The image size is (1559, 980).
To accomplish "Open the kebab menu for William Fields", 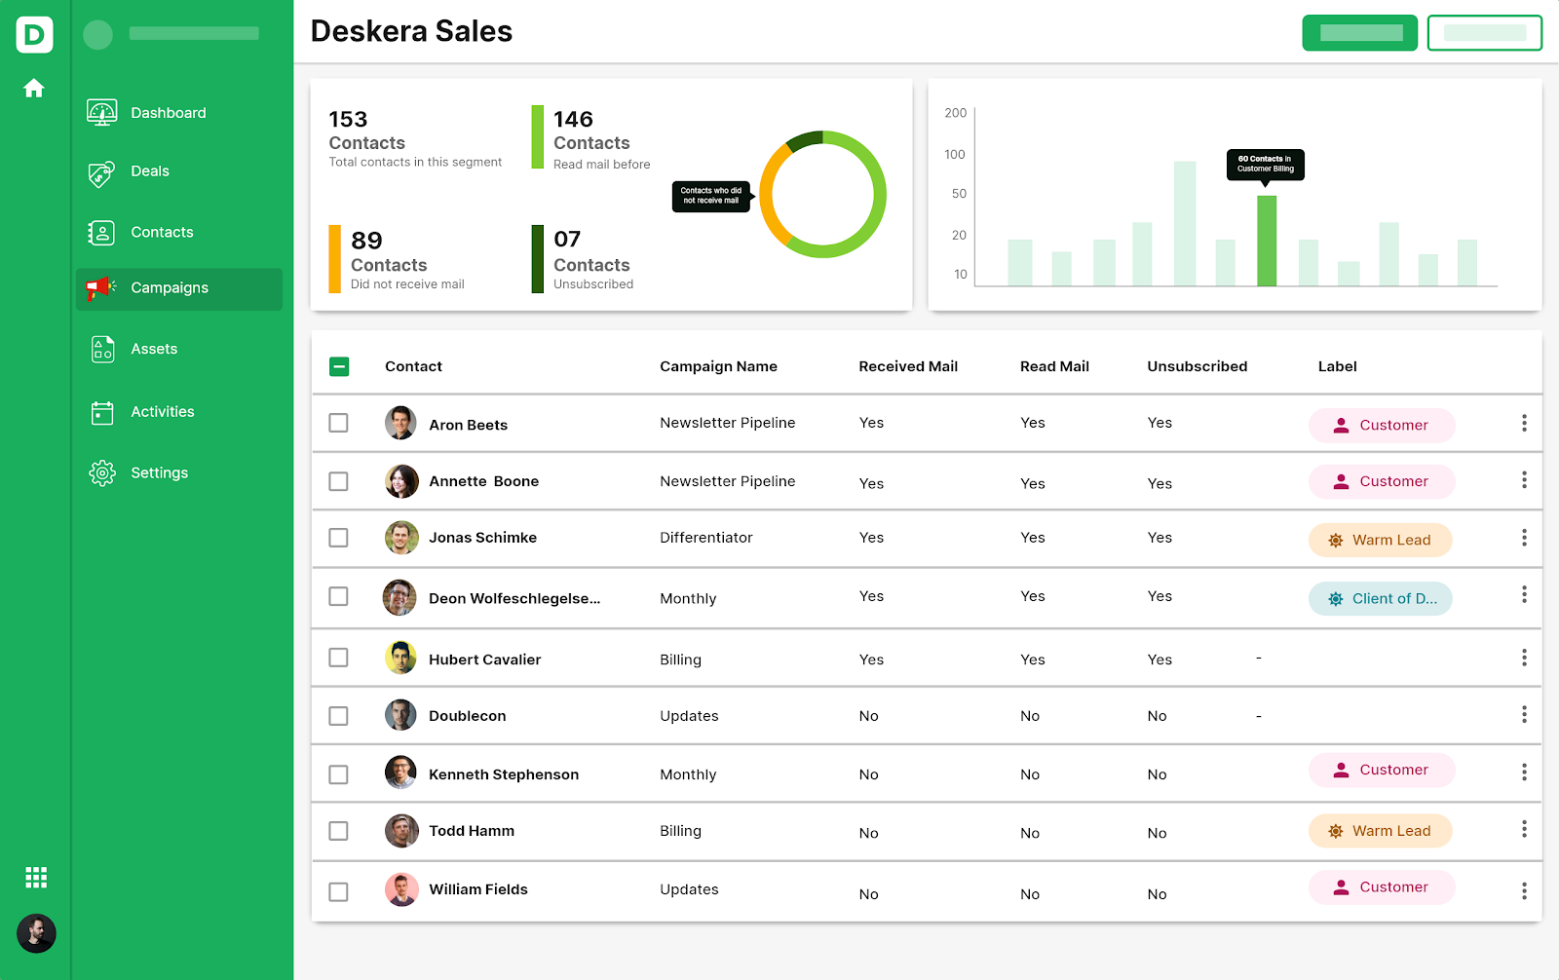I will tap(1524, 890).
